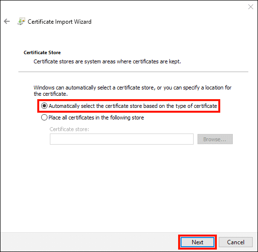The height and width of the screenshot is (252, 258).
Task: Click the empty grey footer bar beside Next
Action: tap(89, 242)
